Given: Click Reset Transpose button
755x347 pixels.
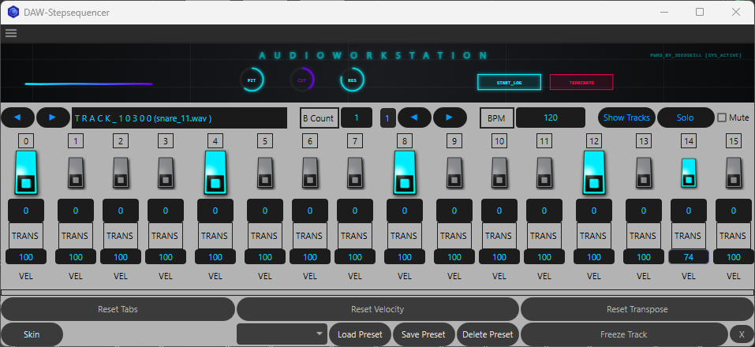Looking at the screenshot, I should [637, 309].
